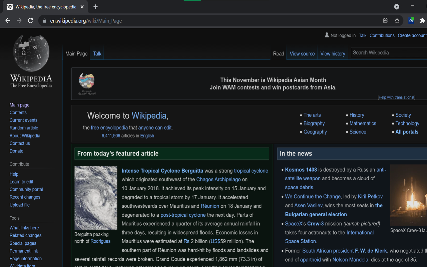This screenshot has height=267, width=427.
Task: Open the Current events sidebar entry
Action: click(23, 120)
